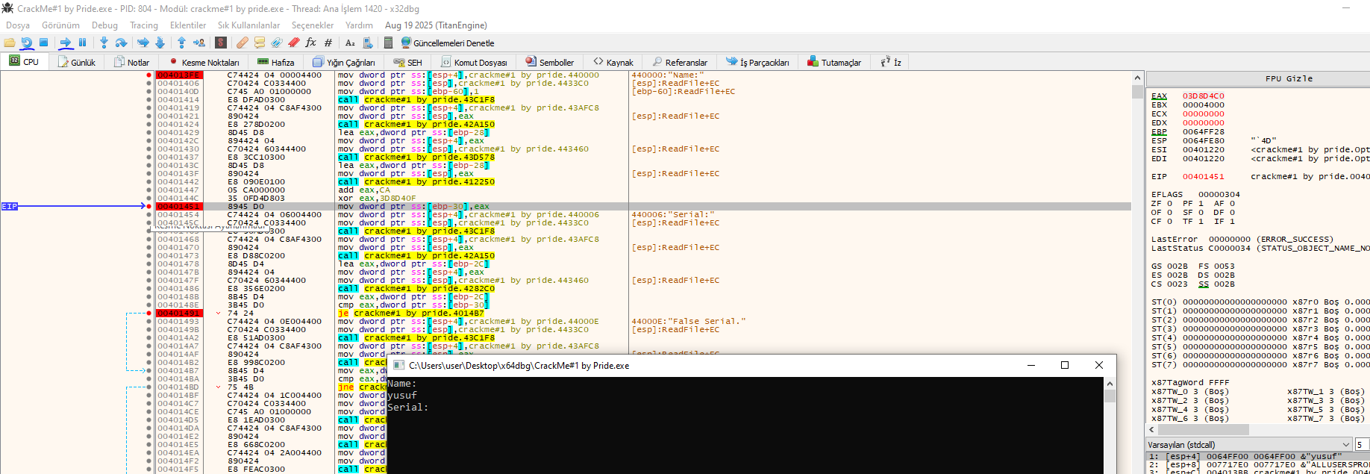The image size is (1370, 474).
Task: Toggle breakpoint dot at address 00401473
Action: 149,255
